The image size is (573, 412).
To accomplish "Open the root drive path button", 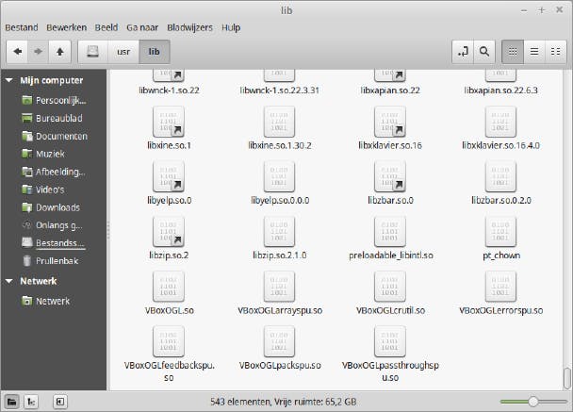I will tap(92, 52).
